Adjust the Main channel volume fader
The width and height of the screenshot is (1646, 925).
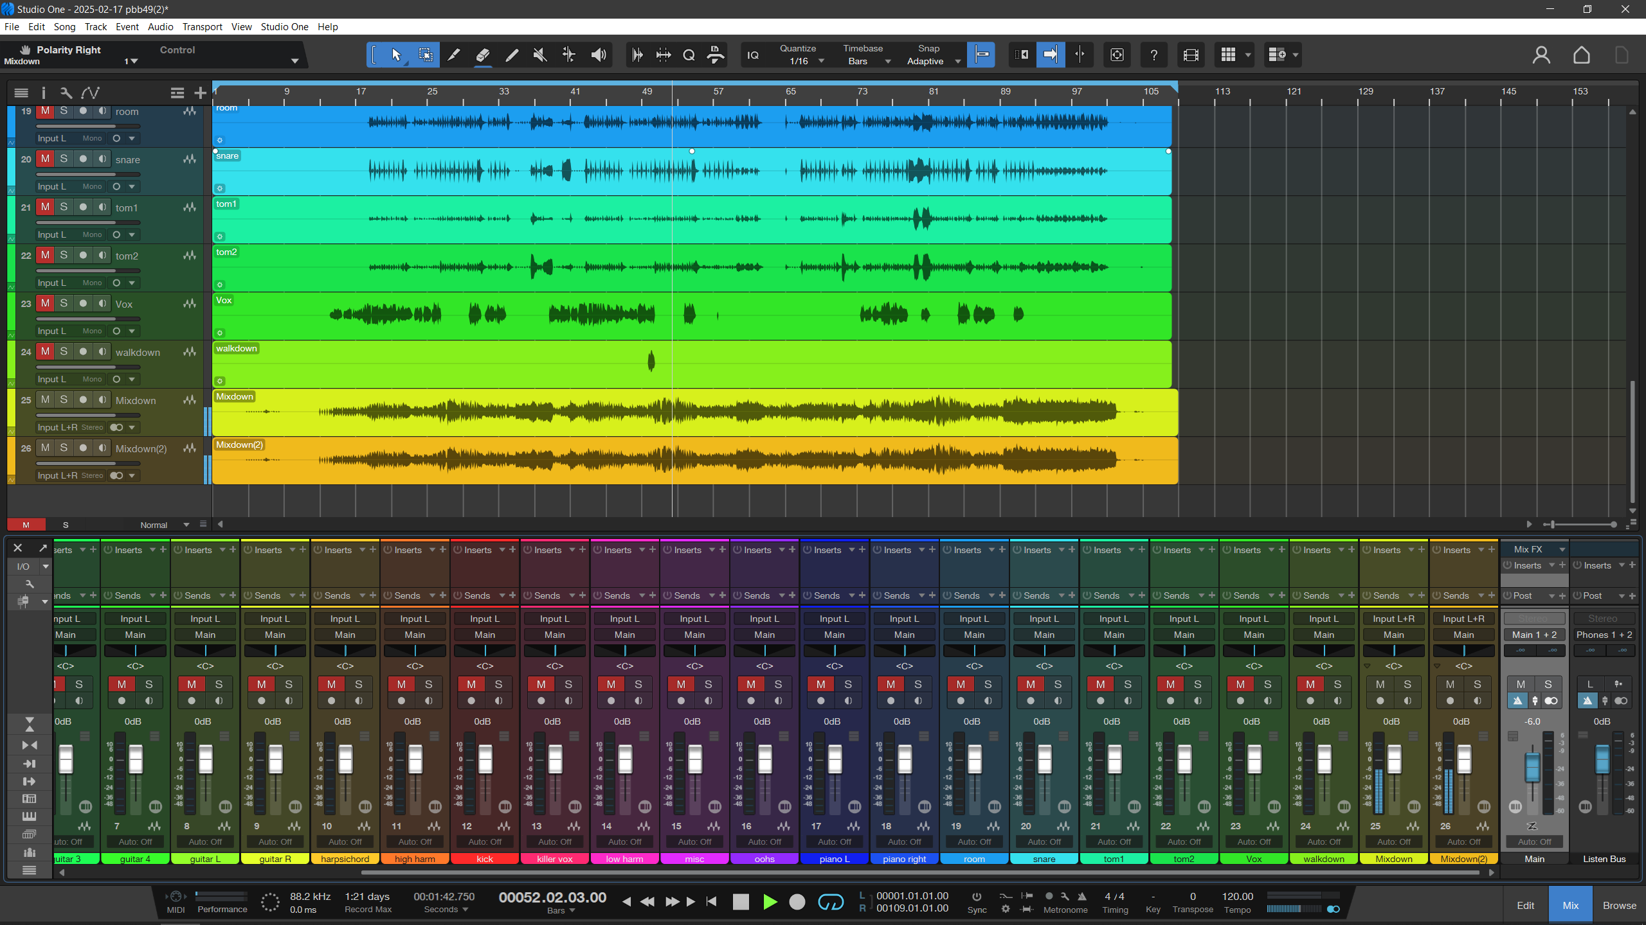pyautogui.click(x=1533, y=768)
